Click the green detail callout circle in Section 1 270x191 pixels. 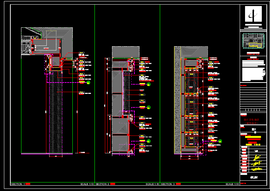tap(88, 83)
